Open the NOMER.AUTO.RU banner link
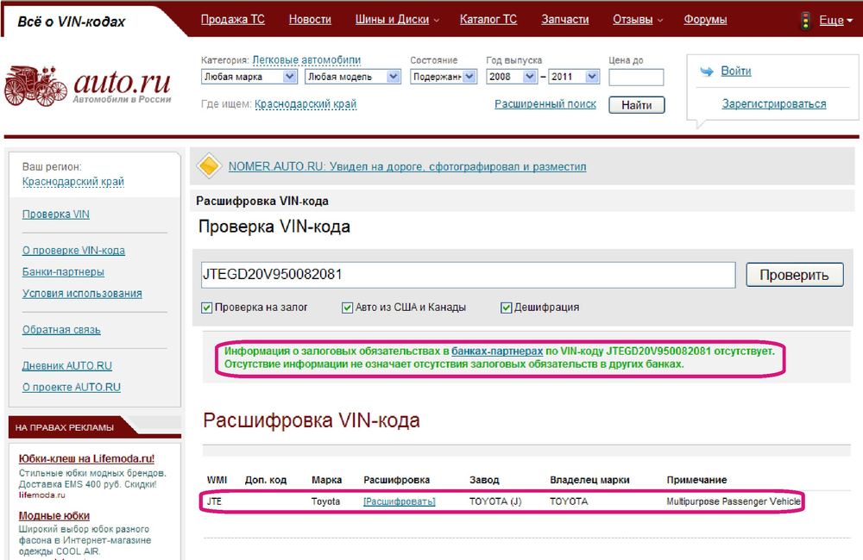 pos(407,166)
